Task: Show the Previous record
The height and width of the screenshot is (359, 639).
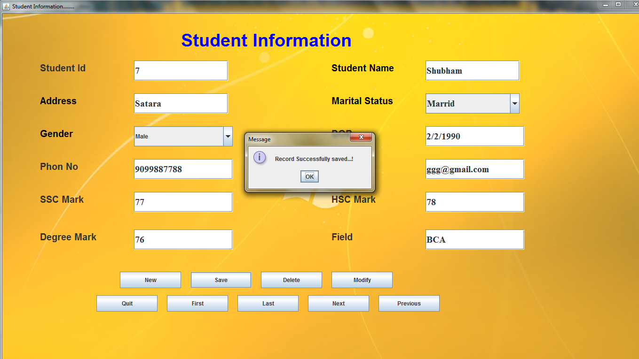Action: pos(409,303)
